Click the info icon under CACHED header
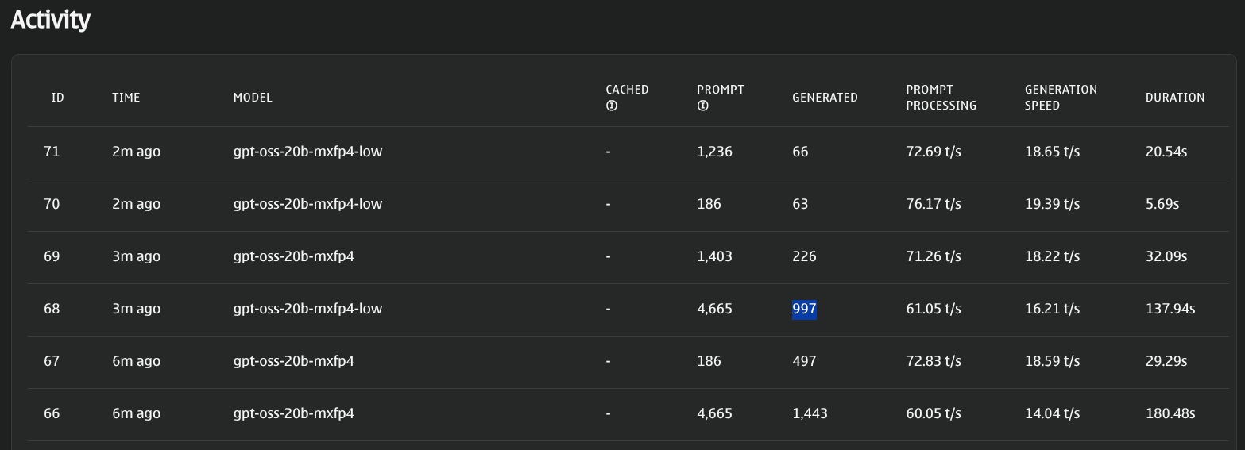This screenshot has height=450, width=1245. pyautogui.click(x=612, y=106)
